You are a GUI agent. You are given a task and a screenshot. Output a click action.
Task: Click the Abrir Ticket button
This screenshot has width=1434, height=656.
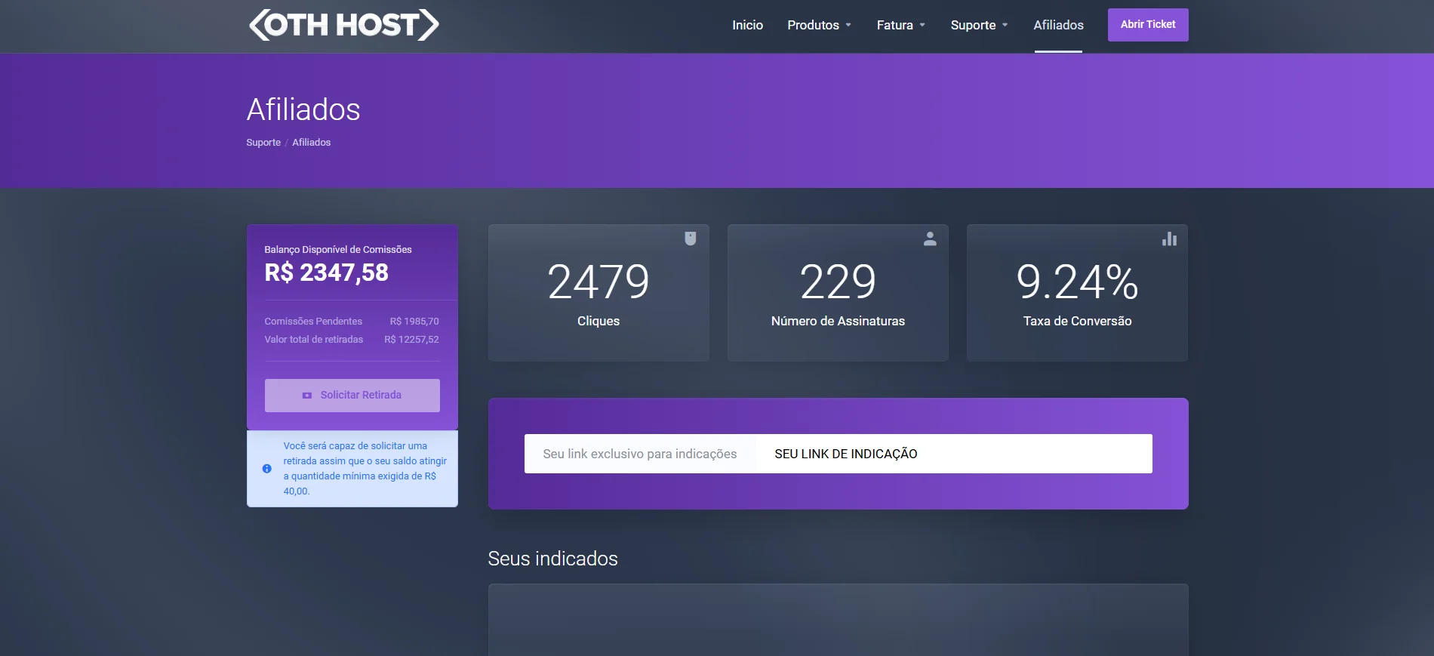pos(1148,25)
